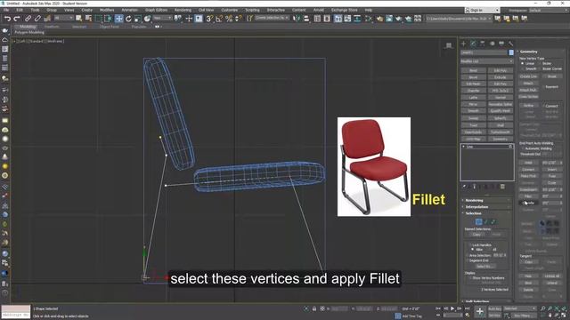Click the Fillet button
This screenshot has height=320, width=570.
pos(528,196)
